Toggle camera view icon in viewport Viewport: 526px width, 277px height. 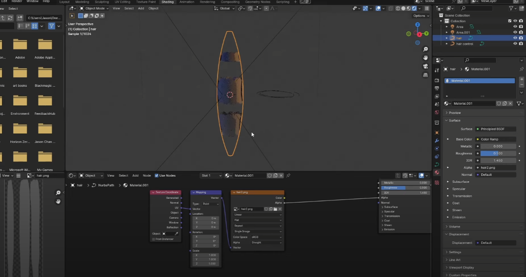coord(426,66)
